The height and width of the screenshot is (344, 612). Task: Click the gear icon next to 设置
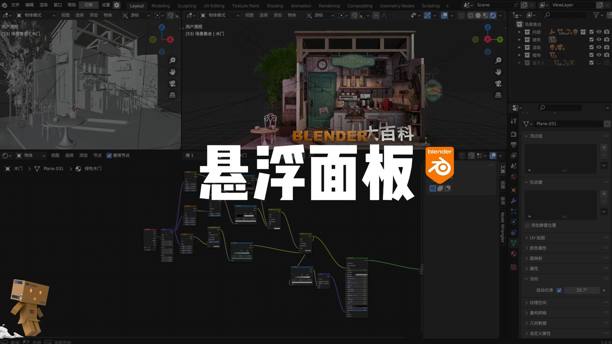[117, 5]
